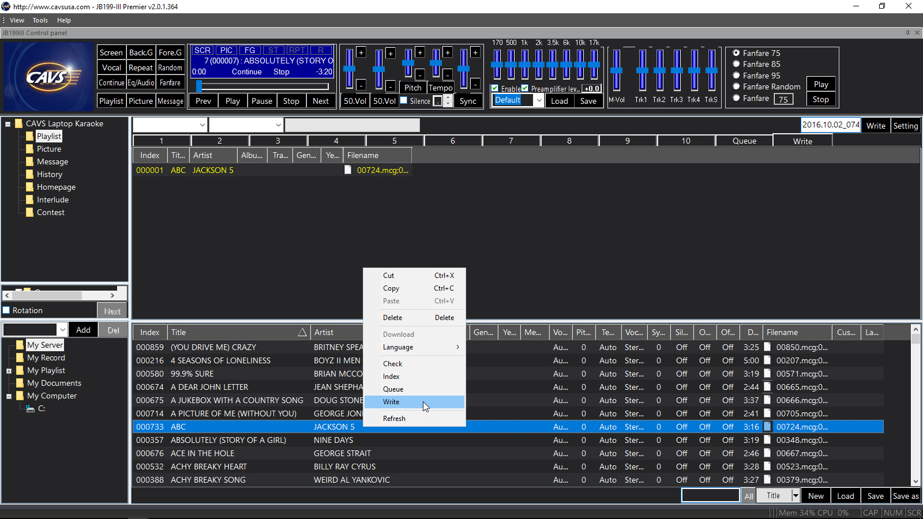Toggle the PIC indicator in display
Screen dimensions: 923x519
tap(227, 51)
